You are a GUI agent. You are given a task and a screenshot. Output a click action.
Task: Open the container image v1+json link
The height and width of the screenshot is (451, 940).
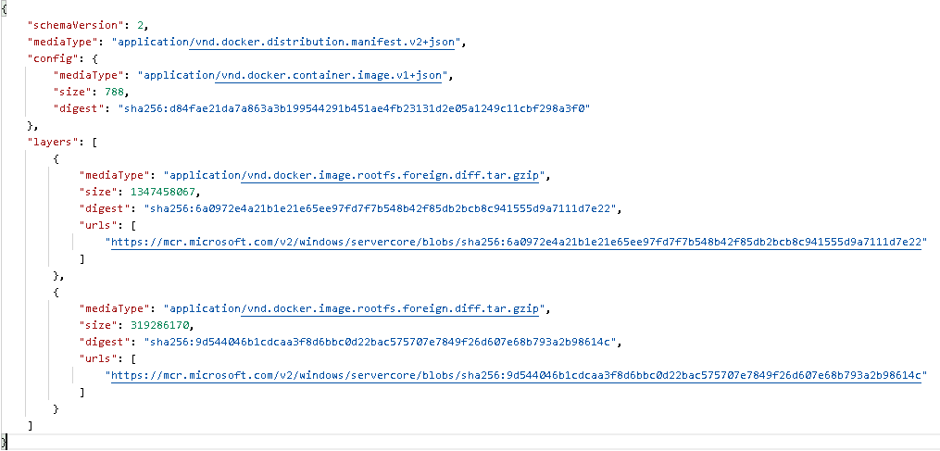(328, 76)
